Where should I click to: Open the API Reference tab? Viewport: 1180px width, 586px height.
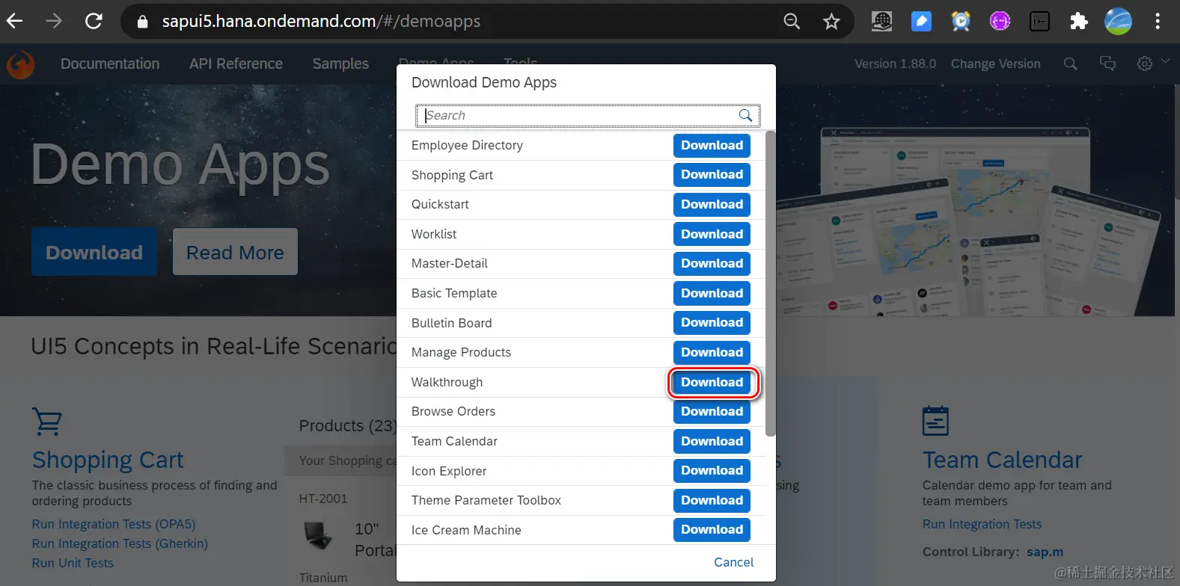(x=236, y=64)
